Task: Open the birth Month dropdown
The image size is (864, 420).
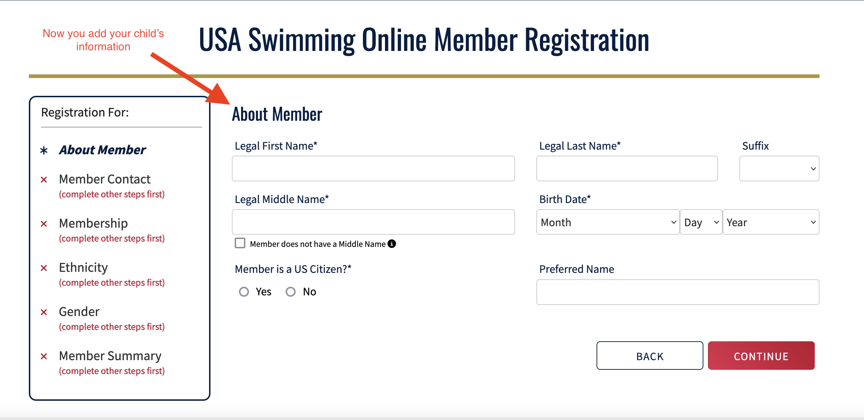Action: click(608, 222)
